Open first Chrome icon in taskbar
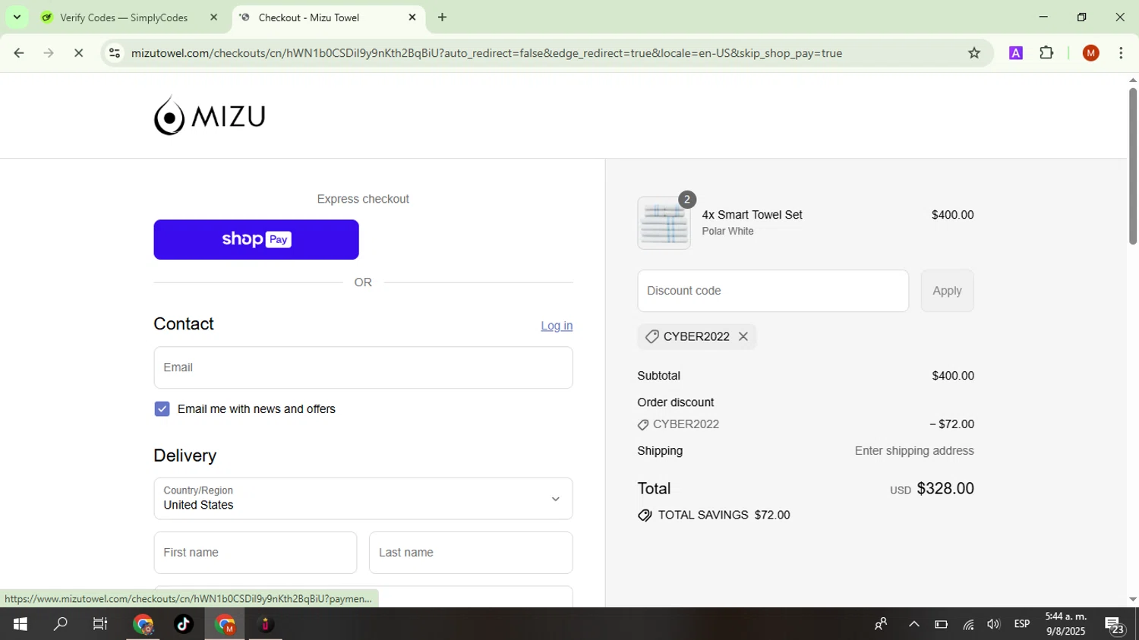The image size is (1139, 640). (x=143, y=624)
